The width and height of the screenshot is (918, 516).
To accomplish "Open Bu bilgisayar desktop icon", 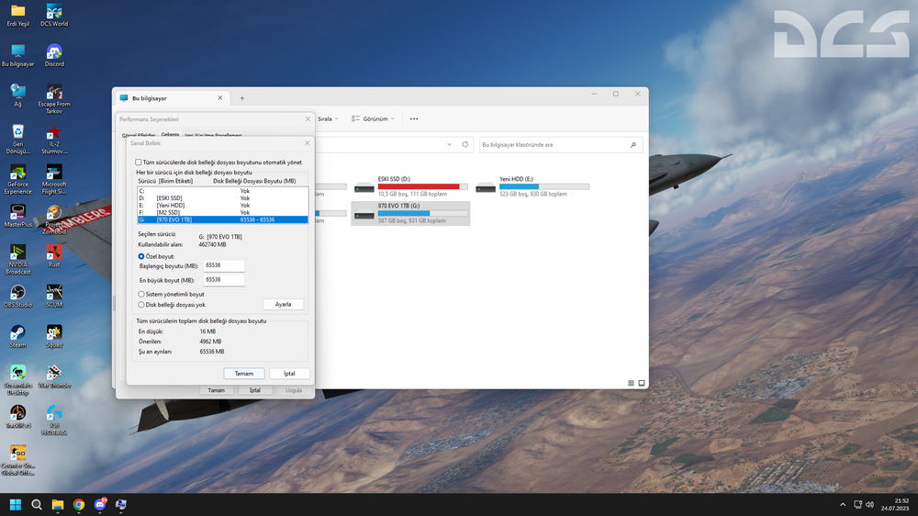I will pos(18,56).
